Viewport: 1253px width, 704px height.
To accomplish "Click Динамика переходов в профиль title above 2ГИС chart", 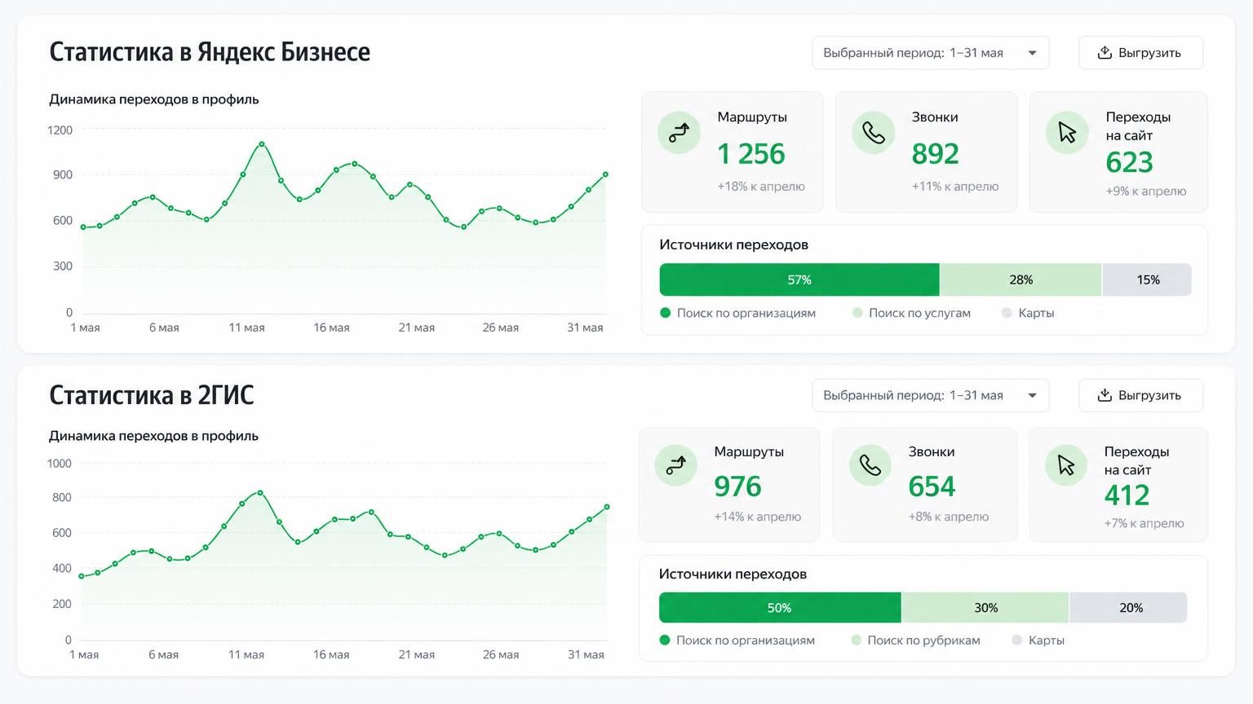I will (x=153, y=436).
